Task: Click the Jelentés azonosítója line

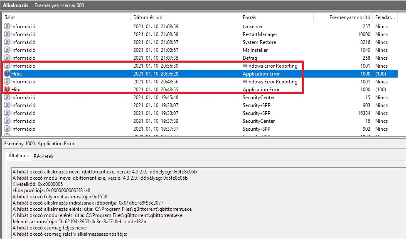Action: [79, 222]
